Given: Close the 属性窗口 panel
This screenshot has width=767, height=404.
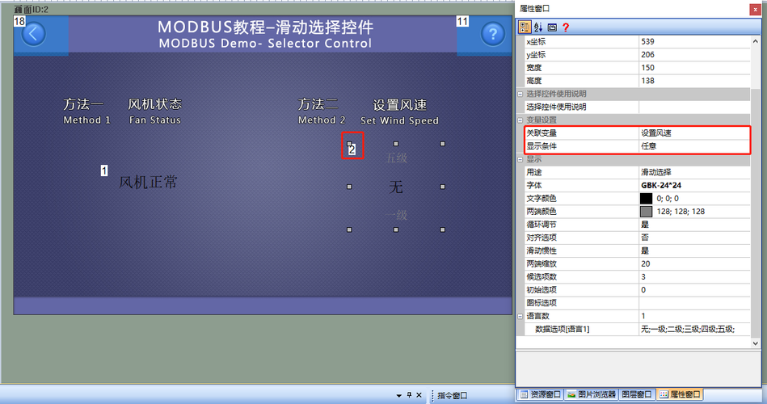Looking at the screenshot, I should [753, 9].
